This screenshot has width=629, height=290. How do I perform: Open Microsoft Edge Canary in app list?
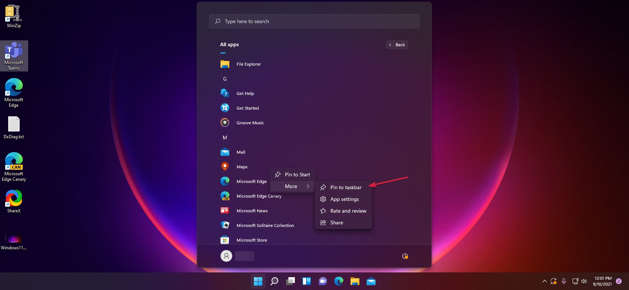pyautogui.click(x=251, y=196)
